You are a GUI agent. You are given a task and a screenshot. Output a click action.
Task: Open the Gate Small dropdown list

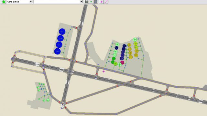31,2
